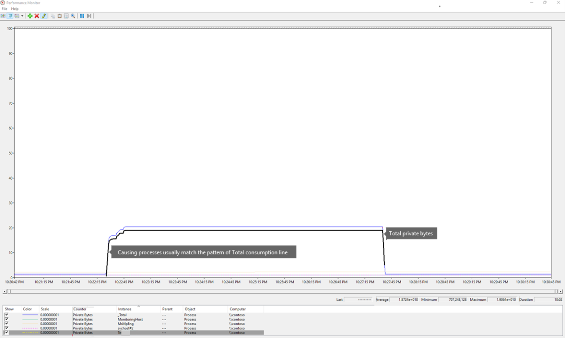Click Process object in MsMpEng row
This screenshot has width=565, height=338.
click(190, 324)
